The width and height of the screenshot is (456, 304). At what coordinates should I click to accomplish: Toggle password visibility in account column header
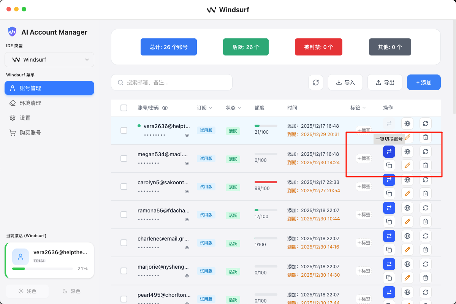[x=165, y=108]
